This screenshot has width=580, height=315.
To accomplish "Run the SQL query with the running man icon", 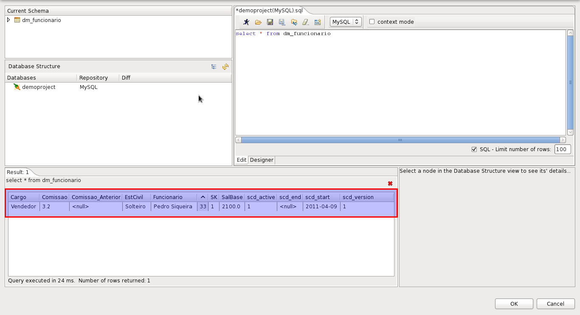I will tap(246, 22).
